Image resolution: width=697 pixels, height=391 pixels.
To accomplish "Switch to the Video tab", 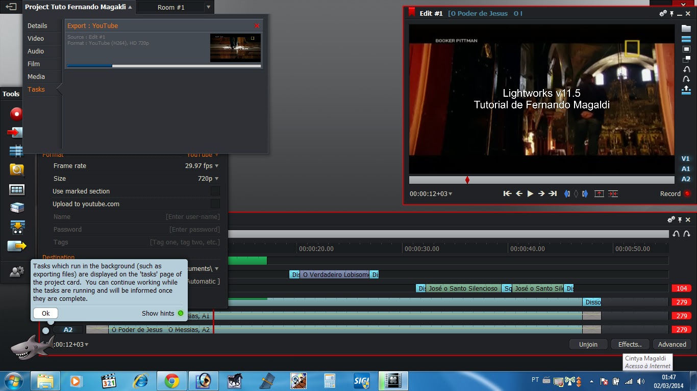I will pos(36,38).
